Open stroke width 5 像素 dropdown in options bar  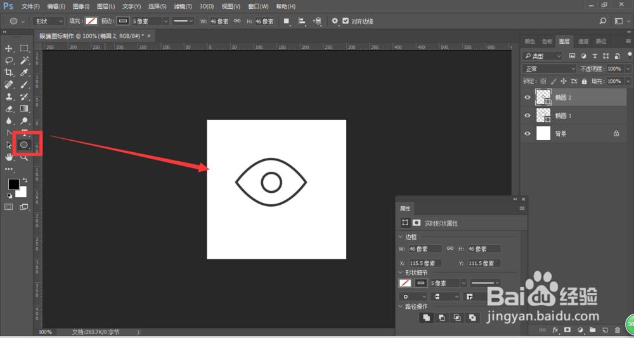click(165, 21)
